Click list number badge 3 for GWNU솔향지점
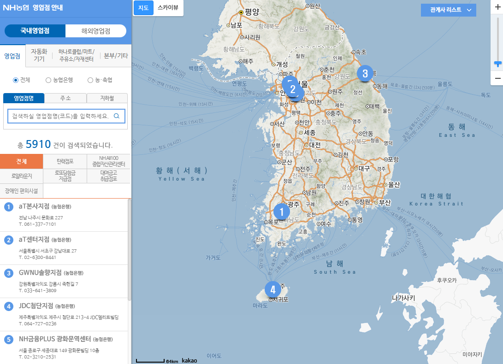 tap(9, 273)
